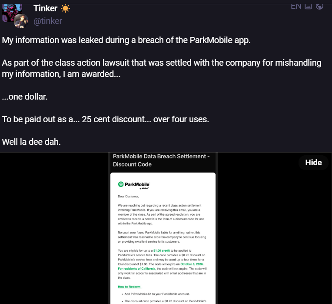The height and width of the screenshot is (304, 332).
Task: Click the image attachment indicator icon
Action: pyautogui.click(x=308, y=6)
